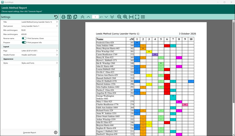The height and width of the screenshot is (136, 235).
Task: Open the report list view icon
Action: [x=143, y=17]
